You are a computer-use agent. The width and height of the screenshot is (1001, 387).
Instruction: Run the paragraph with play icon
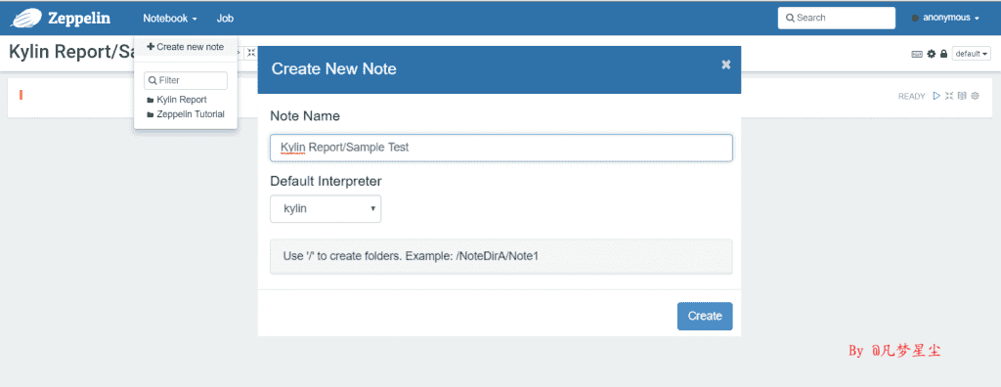tap(936, 96)
